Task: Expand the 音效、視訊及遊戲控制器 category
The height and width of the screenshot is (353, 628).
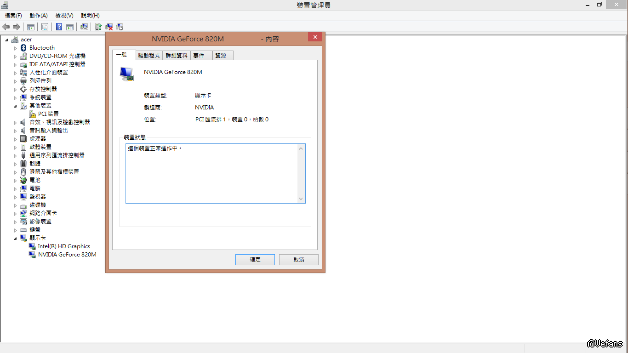Action: [x=15, y=122]
